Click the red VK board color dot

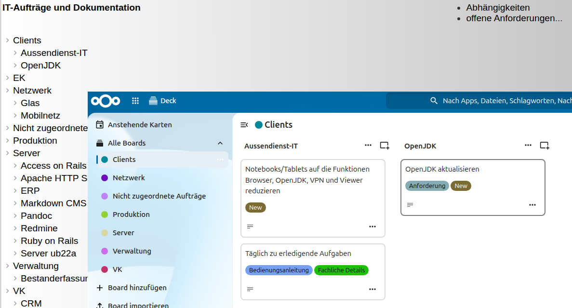tap(105, 269)
